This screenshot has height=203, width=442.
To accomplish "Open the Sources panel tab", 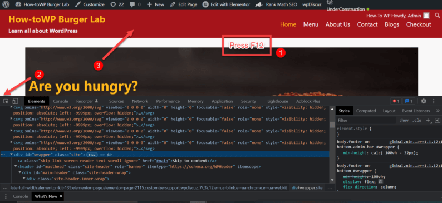I will click(x=116, y=101).
